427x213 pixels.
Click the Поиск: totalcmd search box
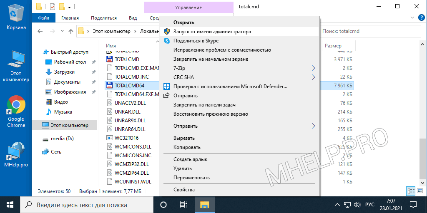(370, 31)
